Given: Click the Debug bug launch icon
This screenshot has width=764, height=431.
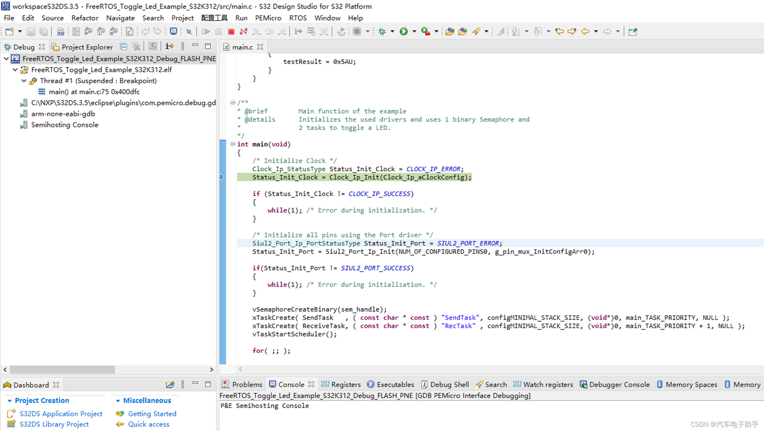Looking at the screenshot, I should (382, 32).
